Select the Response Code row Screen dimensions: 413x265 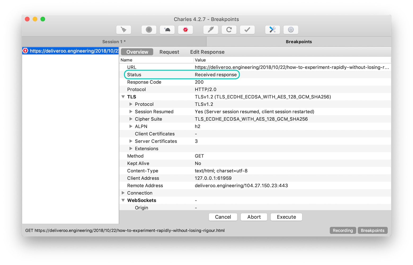[255, 82]
